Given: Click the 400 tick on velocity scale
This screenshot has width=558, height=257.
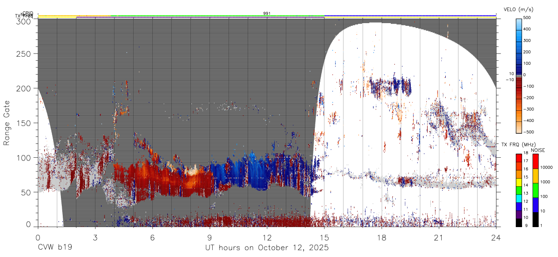Looking at the screenshot, I should point(528,29).
